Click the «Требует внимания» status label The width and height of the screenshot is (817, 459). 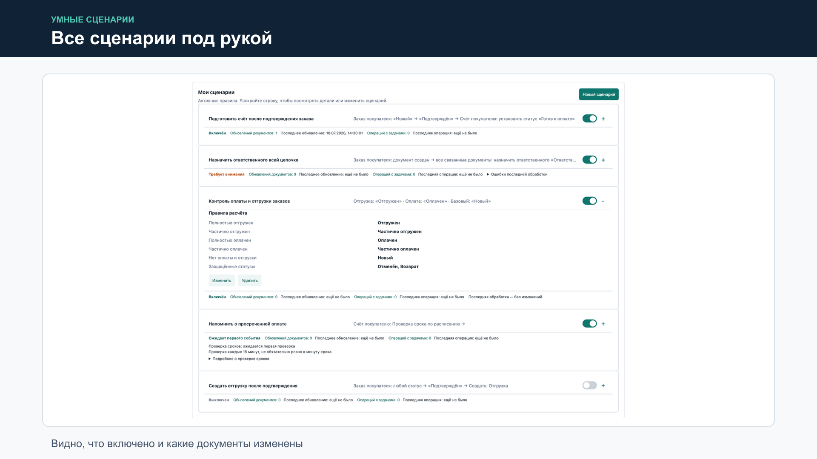(x=226, y=174)
